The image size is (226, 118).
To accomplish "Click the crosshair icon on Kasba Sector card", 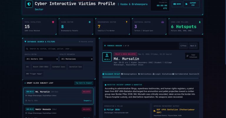I will [x=90, y=22].
